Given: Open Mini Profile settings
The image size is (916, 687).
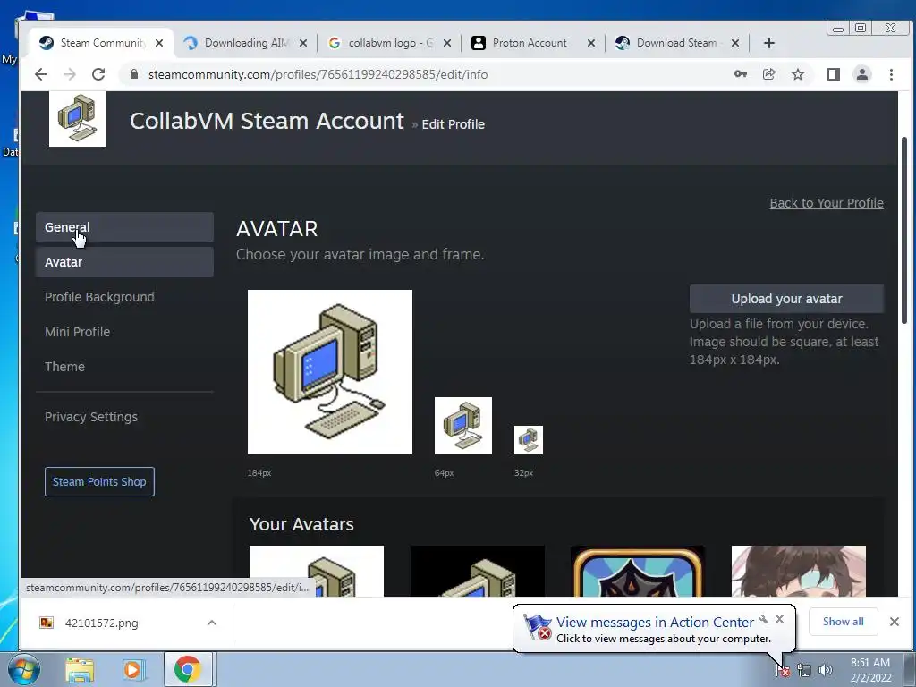Looking at the screenshot, I should 124,332.
